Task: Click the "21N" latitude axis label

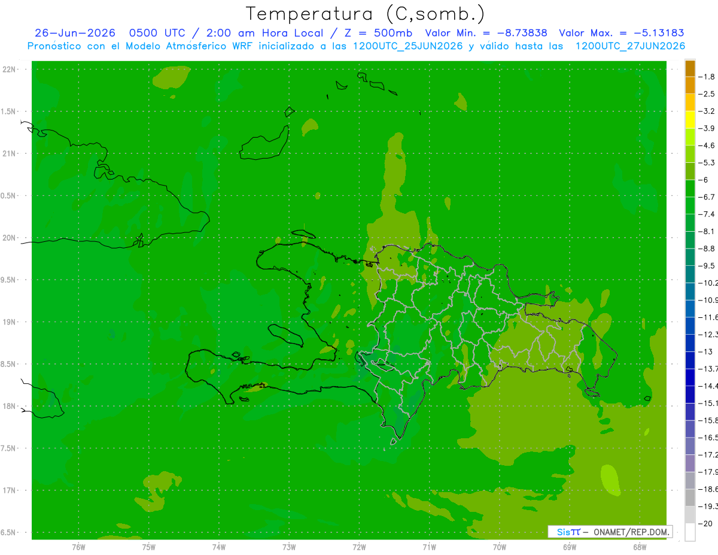Action: 10,153
